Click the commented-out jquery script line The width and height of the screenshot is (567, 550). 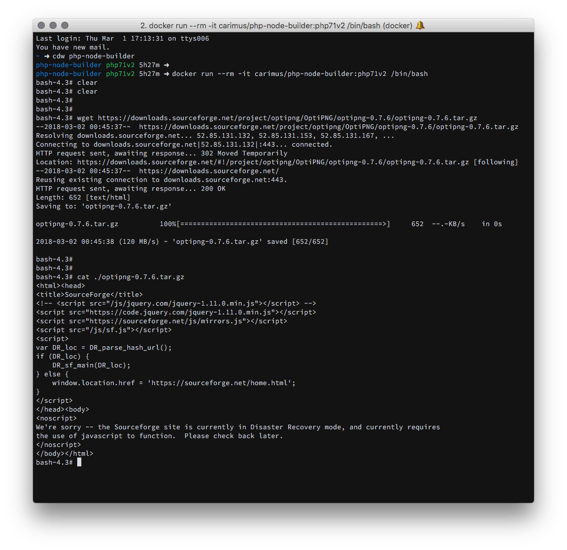pyautogui.click(x=176, y=303)
